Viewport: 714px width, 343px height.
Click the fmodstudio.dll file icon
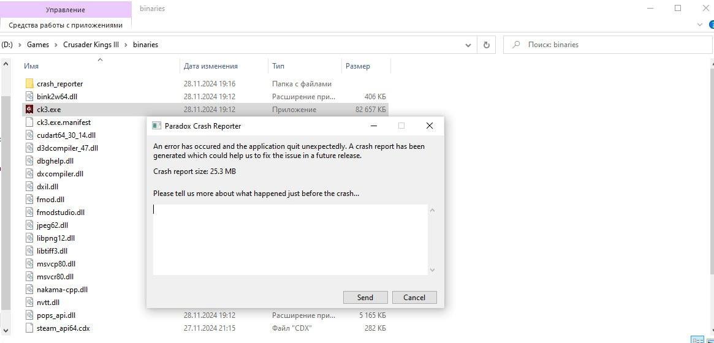(x=29, y=212)
